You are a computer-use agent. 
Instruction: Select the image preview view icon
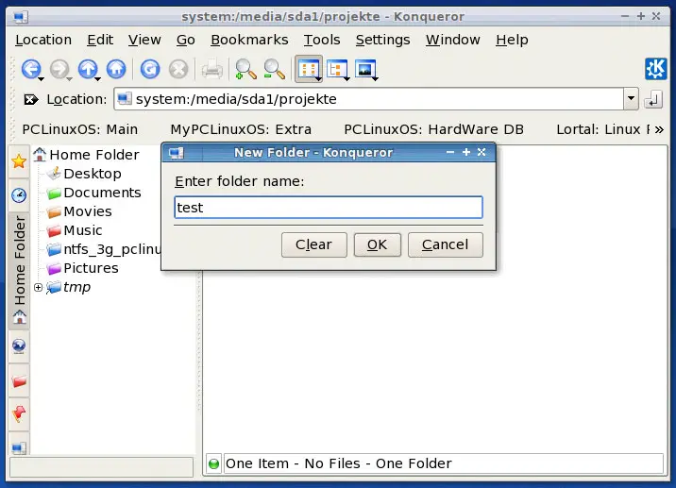[364, 69]
